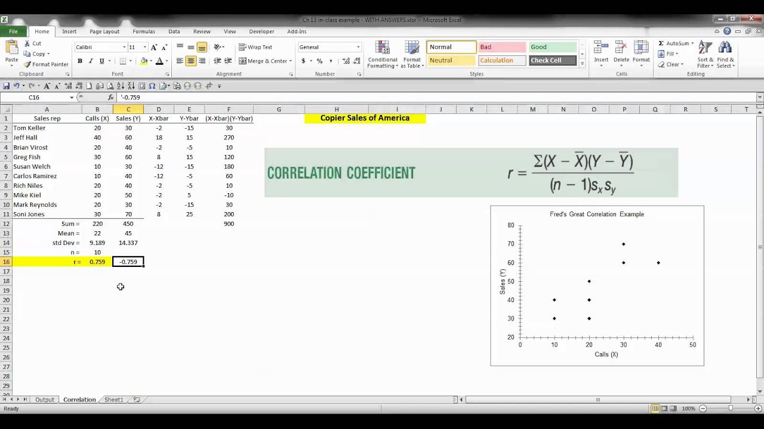The width and height of the screenshot is (764, 429).
Task: Open Excel Help question mark
Action: point(727,31)
